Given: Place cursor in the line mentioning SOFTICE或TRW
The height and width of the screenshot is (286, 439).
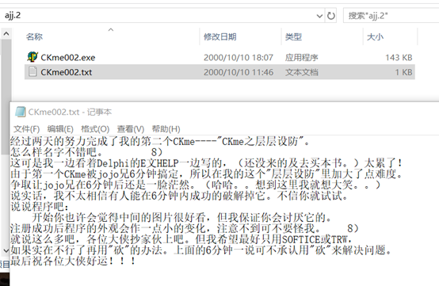Looking at the screenshot, I should point(182,239).
